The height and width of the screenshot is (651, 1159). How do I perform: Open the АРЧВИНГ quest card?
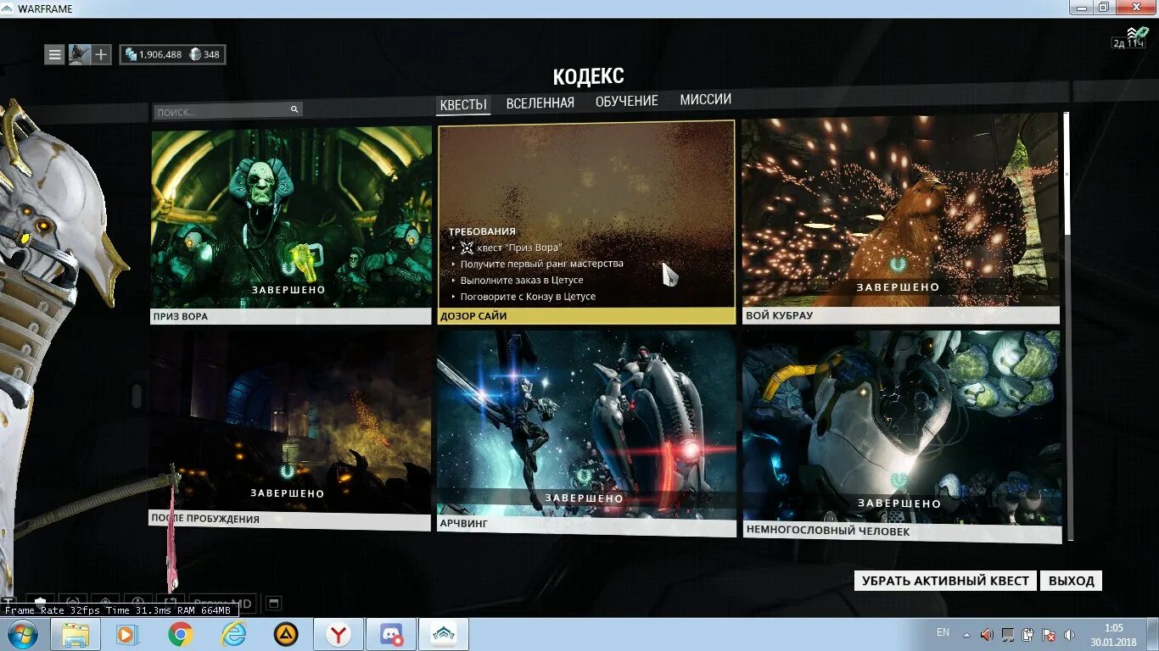point(586,432)
